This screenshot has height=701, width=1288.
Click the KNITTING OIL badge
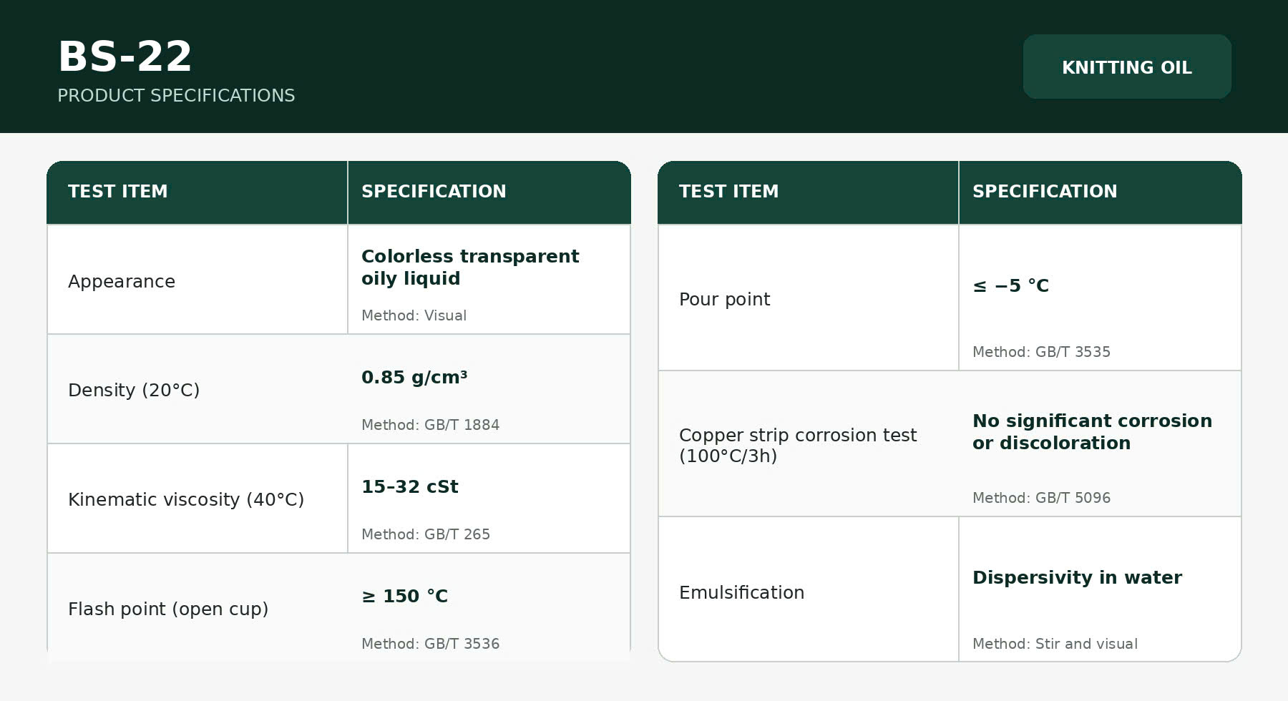[x=1127, y=67]
